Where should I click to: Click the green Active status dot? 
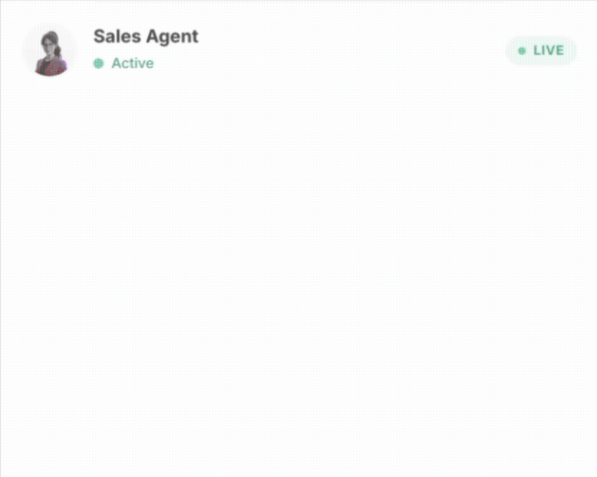click(99, 64)
